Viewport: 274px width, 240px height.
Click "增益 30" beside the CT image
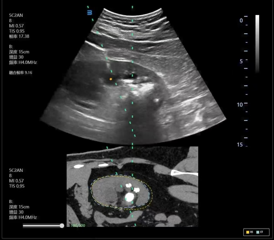16,212
